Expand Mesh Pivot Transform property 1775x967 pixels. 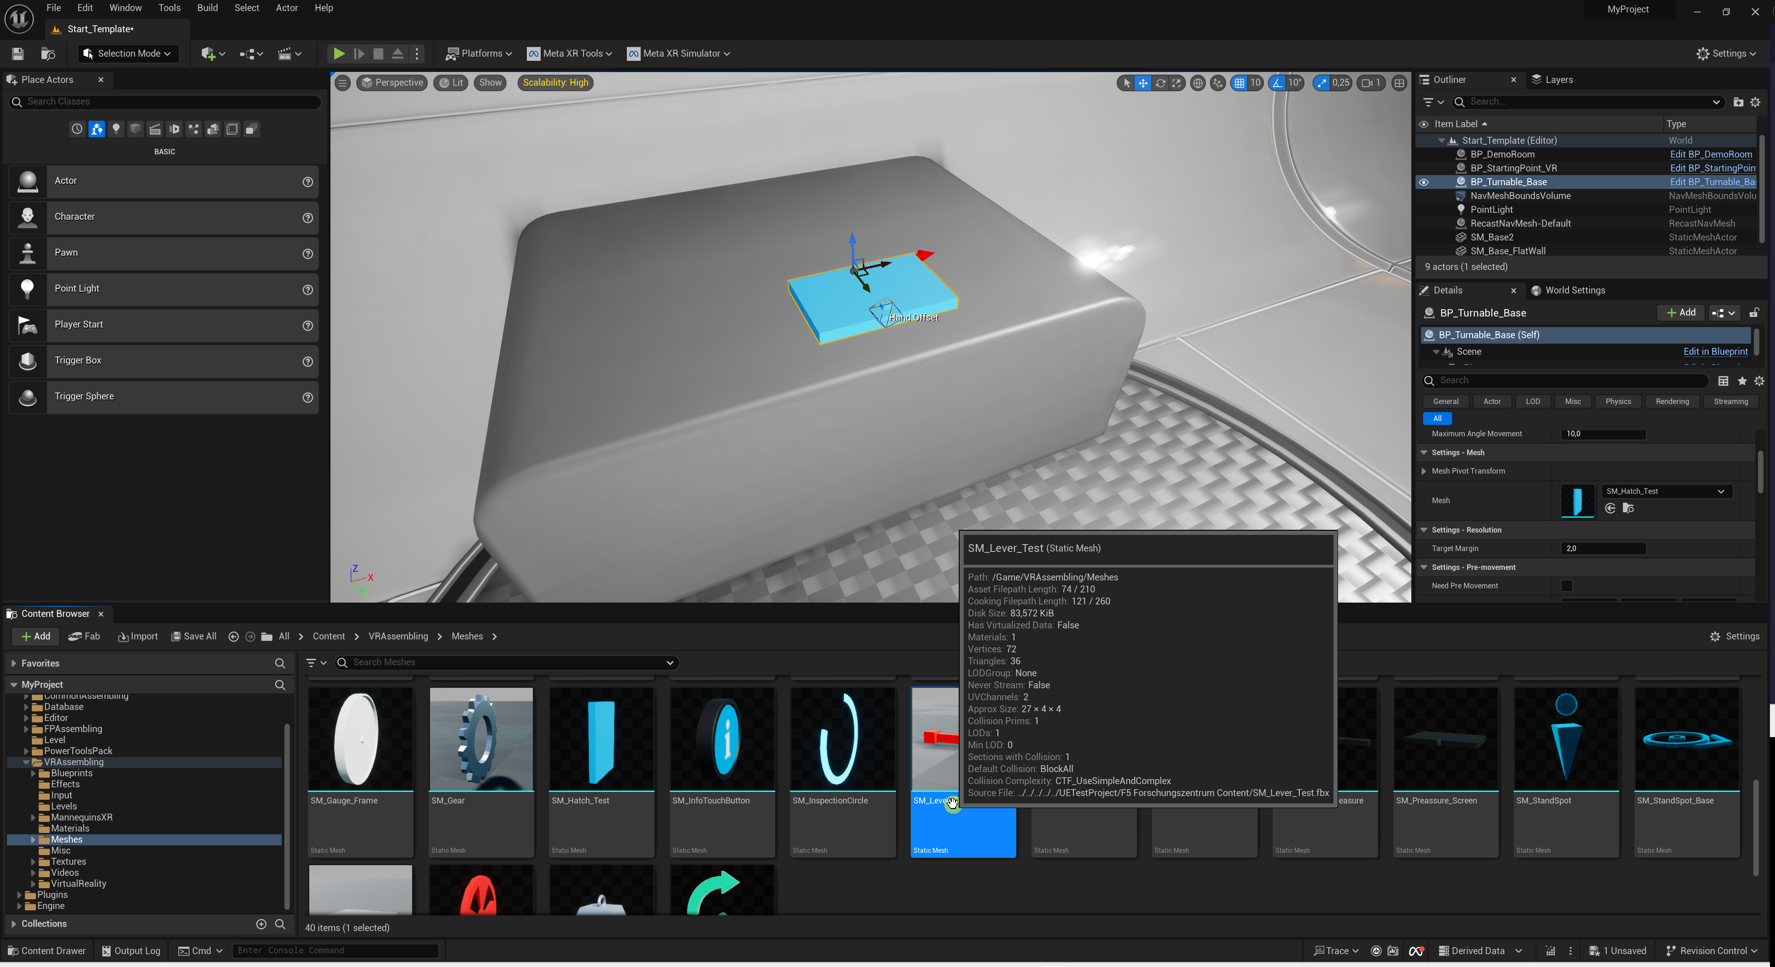point(1424,471)
